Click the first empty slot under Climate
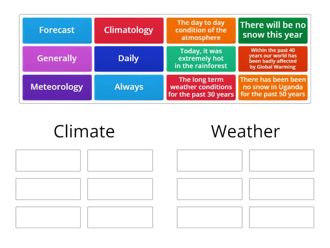Viewport: 330px width, 248px height. pos(48,160)
